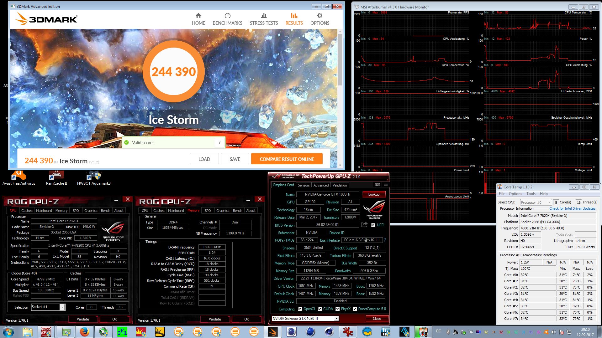
Task: Open the Mainboard tab in left CPU-Z window
Action: click(x=44, y=211)
